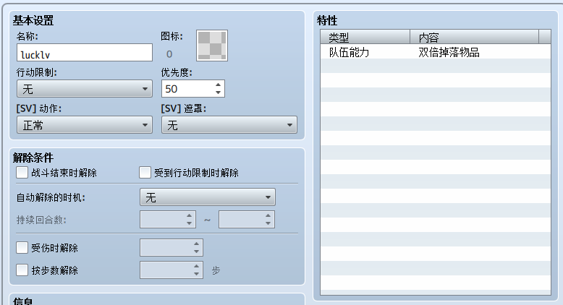Edit the 名称 field containing lucklv

85,53
